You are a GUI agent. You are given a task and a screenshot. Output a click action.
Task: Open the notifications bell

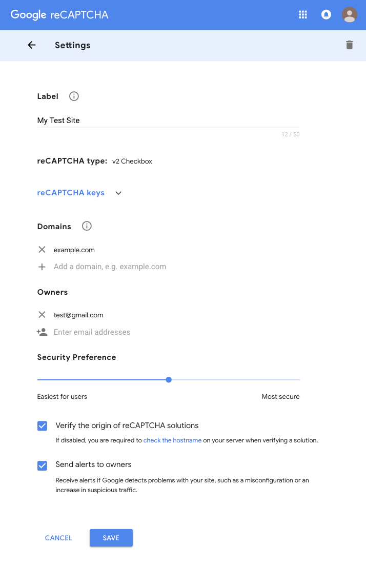point(326,15)
